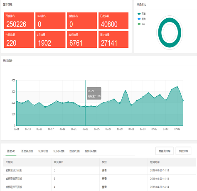197x191 pixels.
Task: Click the 06-23 tooltip showing 访问量:168
Action: tap(94, 93)
